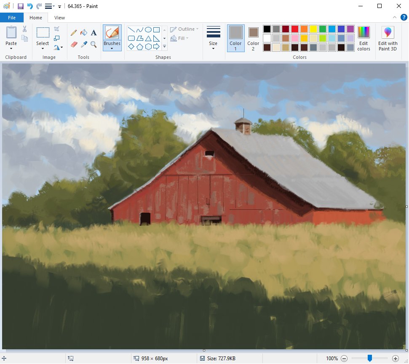The image size is (409, 364).
Task: Choose the Curve shape
Action: coord(140,30)
